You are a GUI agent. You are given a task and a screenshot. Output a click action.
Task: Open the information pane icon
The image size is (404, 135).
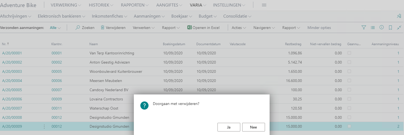pos(381,28)
